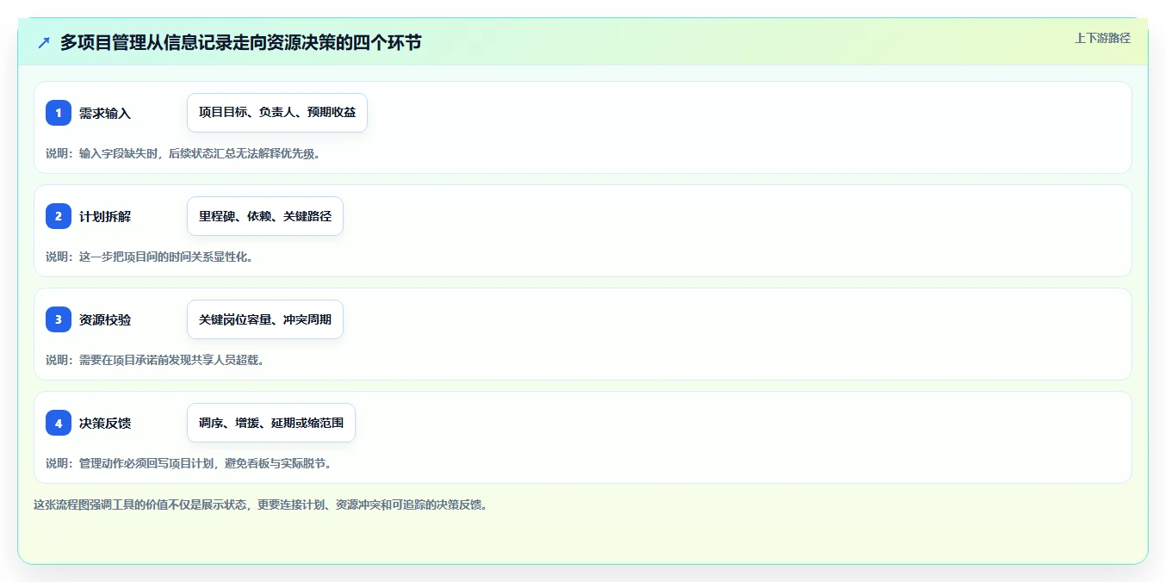
Task: Click the 关键岗位容量、冲突周期 box
Action: (x=265, y=319)
